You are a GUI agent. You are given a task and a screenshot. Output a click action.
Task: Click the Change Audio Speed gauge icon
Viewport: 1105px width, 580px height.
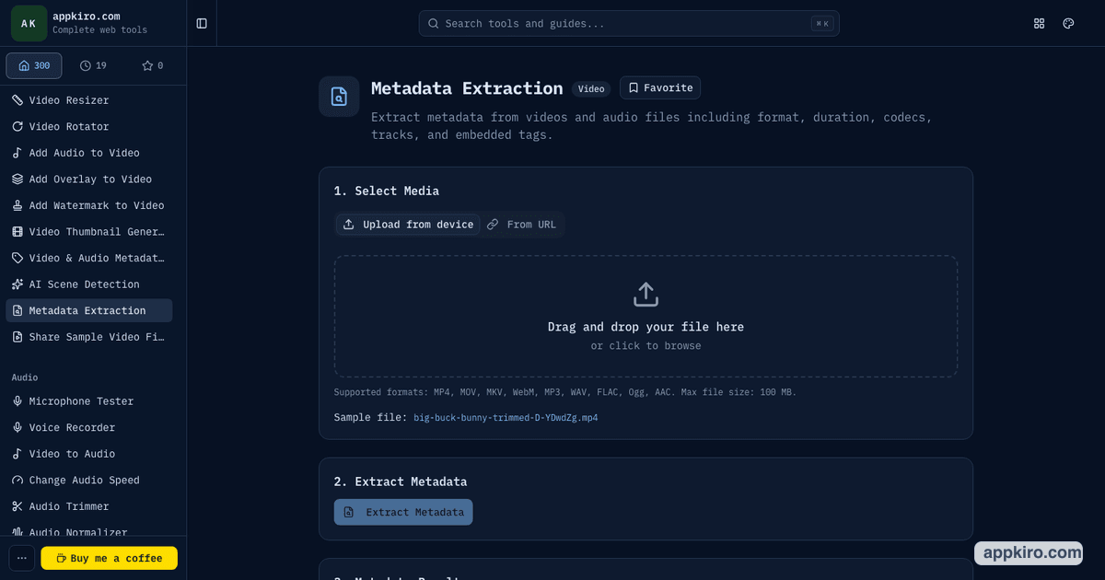(x=17, y=480)
